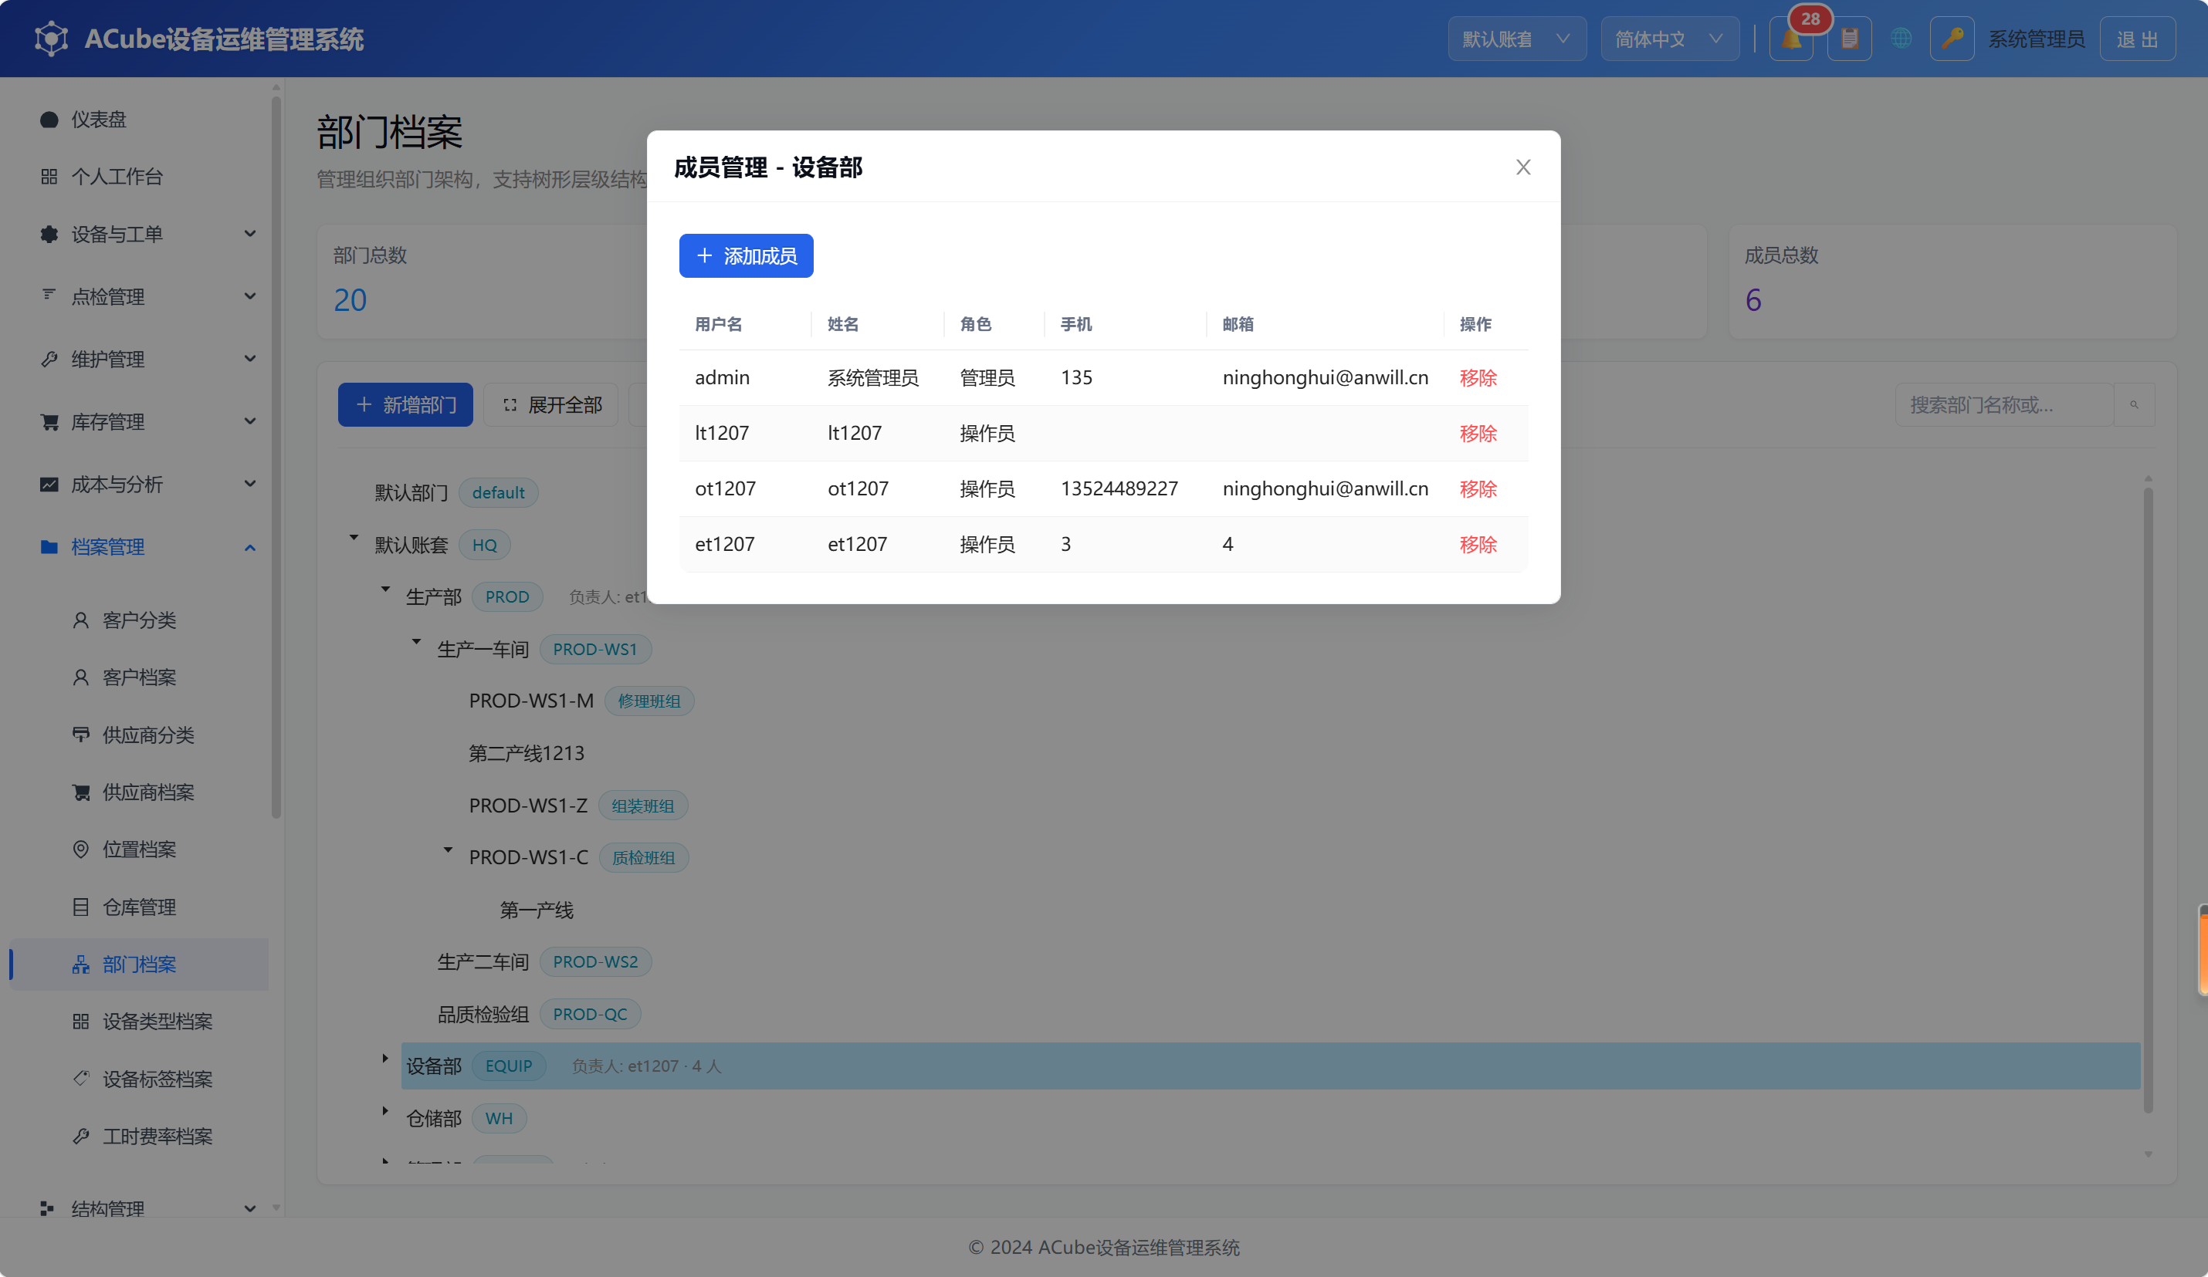Screen dimensions: 2208x1277
Task: Collapse 档案管理 sidebar menu
Action: 141,546
